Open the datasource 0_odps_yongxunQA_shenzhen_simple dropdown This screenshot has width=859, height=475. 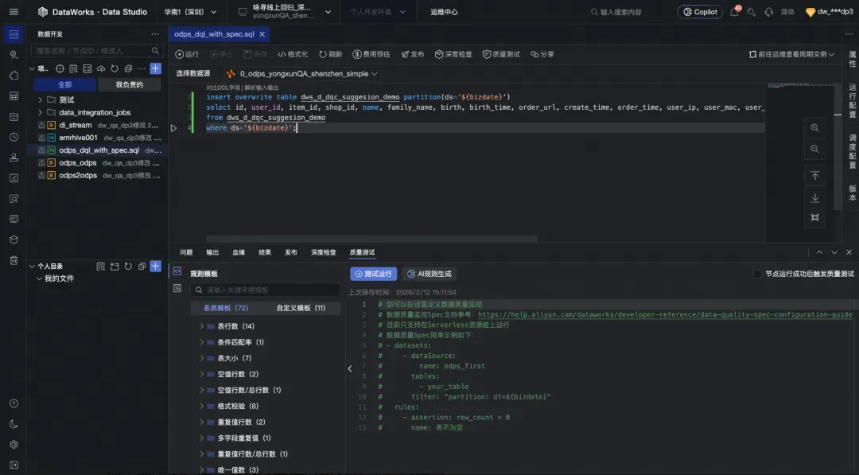pos(302,73)
